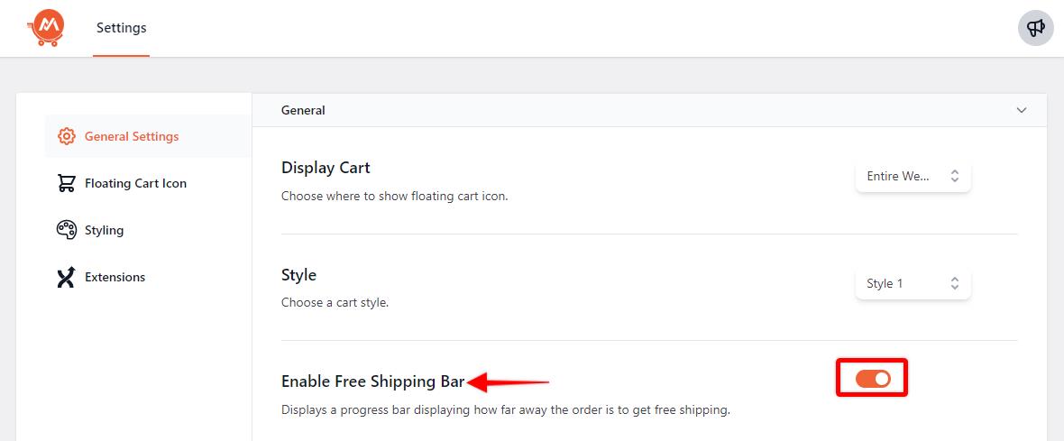Click the General Settings gear icon
The height and width of the screenshot is (441, 1064).
click(66, 136)
